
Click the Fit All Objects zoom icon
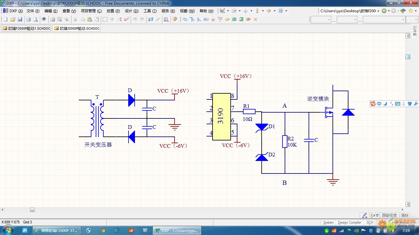pos(53,19)
